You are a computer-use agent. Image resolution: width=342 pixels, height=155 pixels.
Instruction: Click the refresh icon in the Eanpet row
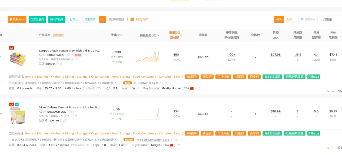328,91
